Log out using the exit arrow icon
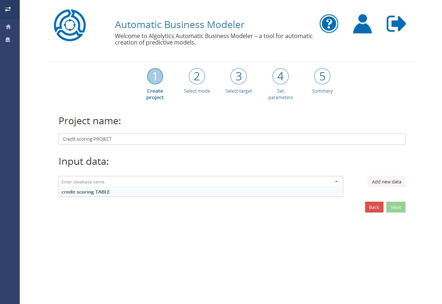442x304 pixels. click(396, 24)
